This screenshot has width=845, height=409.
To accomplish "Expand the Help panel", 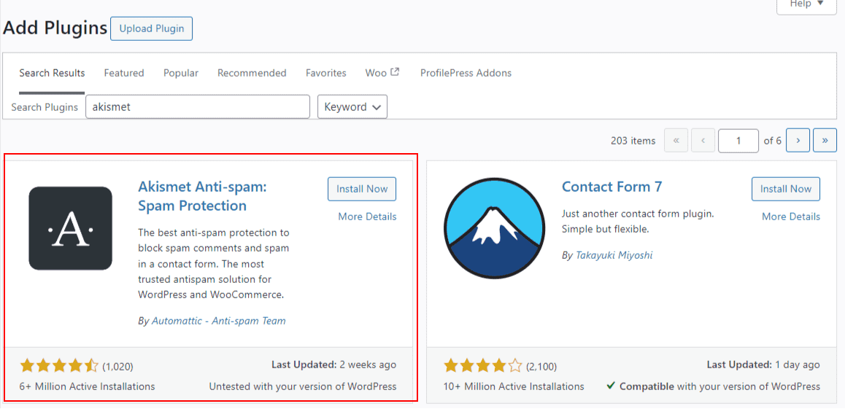I will [806, 4].
